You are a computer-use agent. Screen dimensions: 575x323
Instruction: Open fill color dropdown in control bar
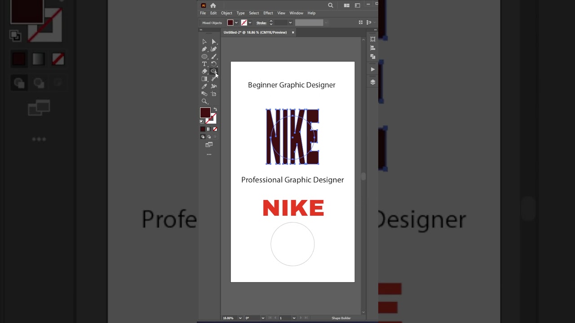[x=236, y=23]
